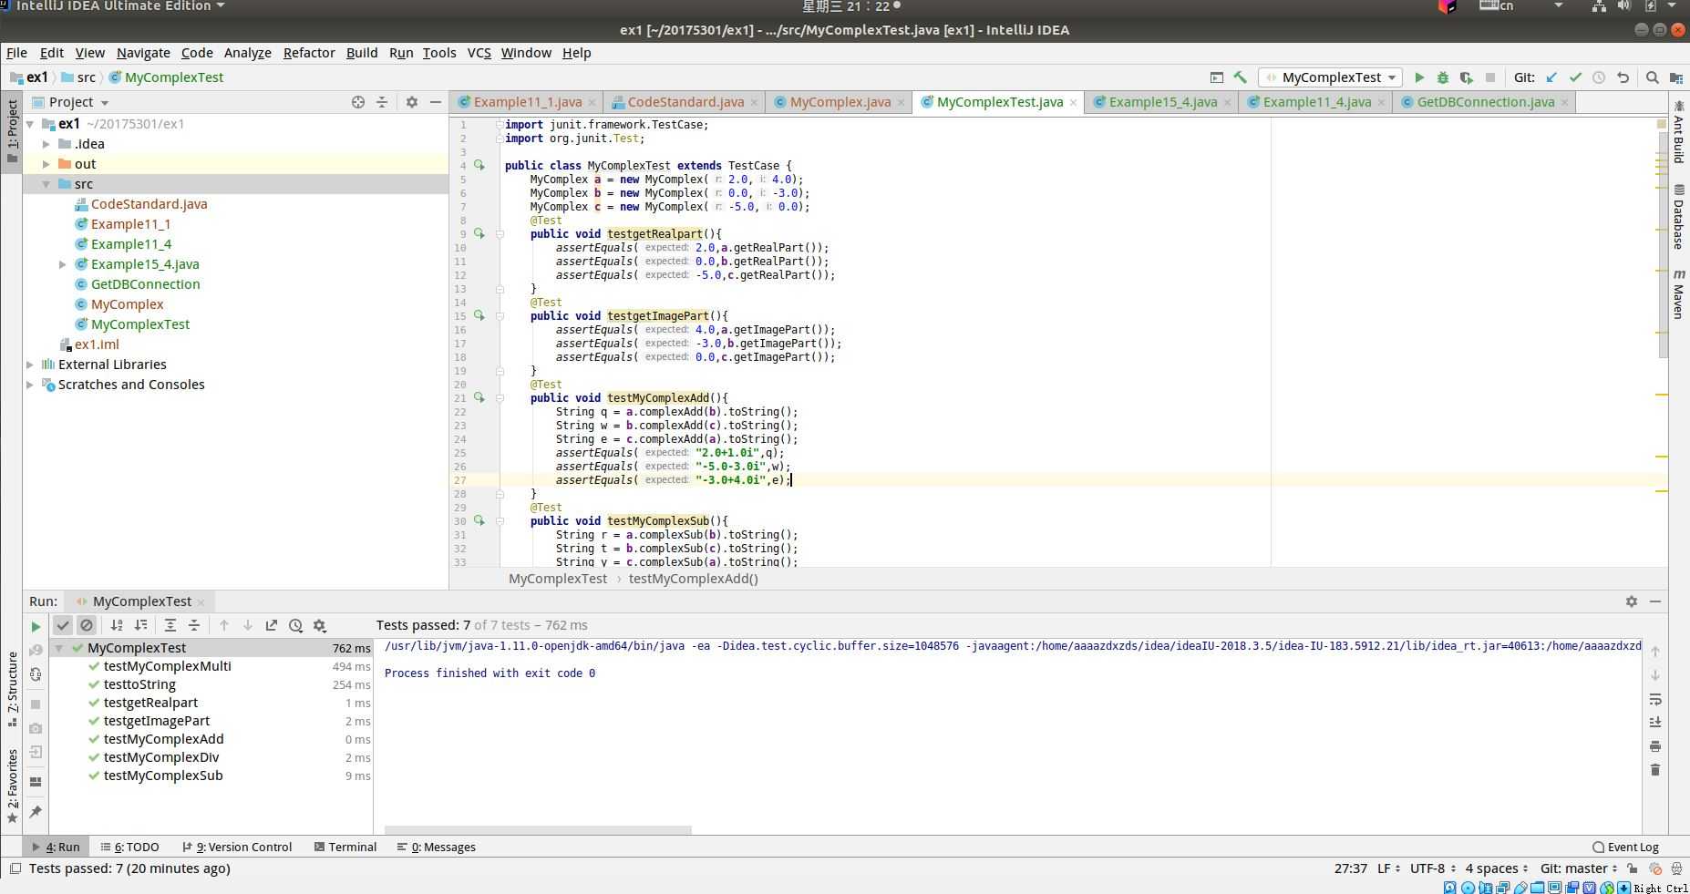1690x894 pixels.
Task: Toggle soft-wrap in console output
Action: (x=1655, y=699)
